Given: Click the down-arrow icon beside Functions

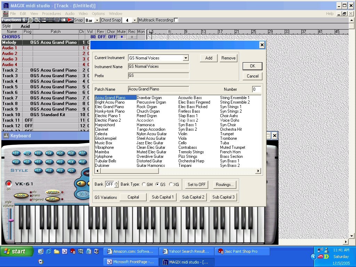Looking at the screenshot, I should [24, 20].
